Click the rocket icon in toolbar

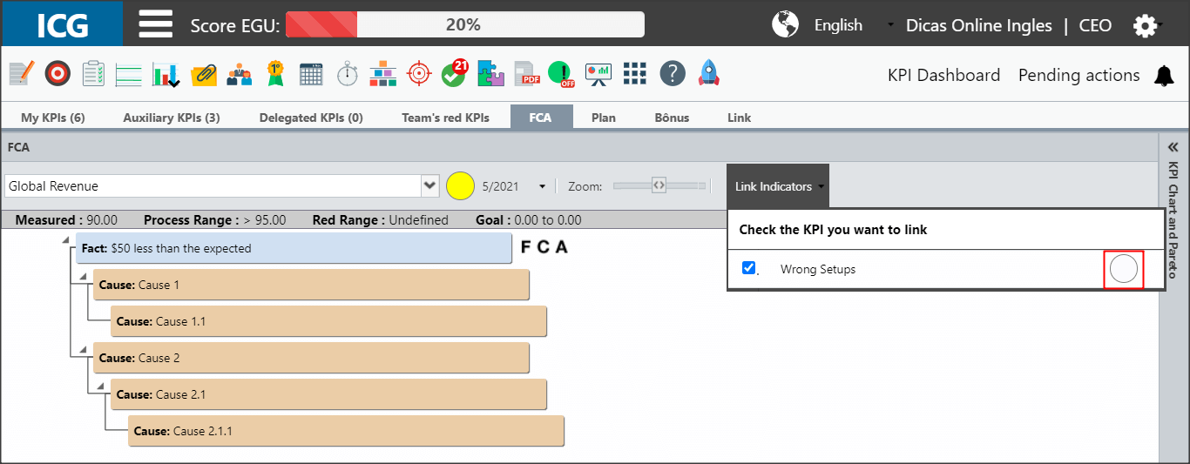click(x=708, y=73)
